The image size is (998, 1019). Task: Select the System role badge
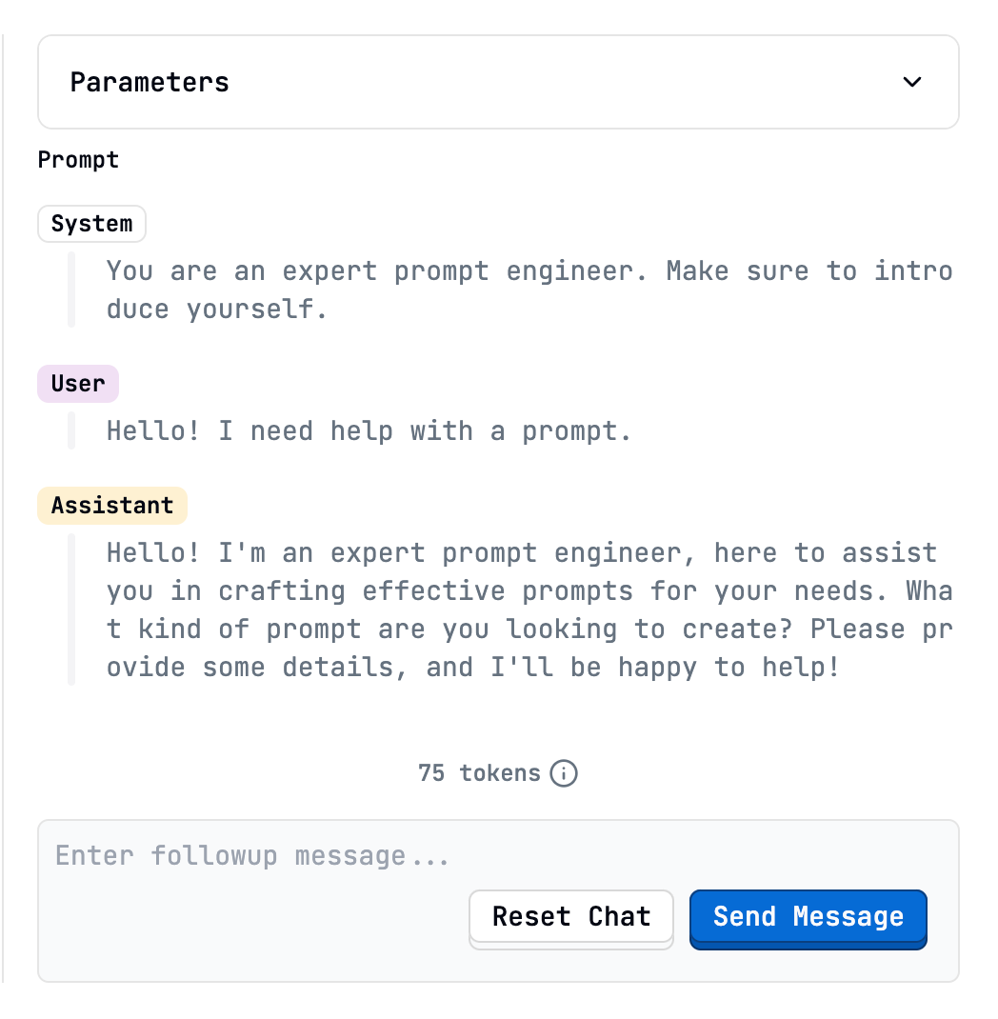tap(91, 223)
